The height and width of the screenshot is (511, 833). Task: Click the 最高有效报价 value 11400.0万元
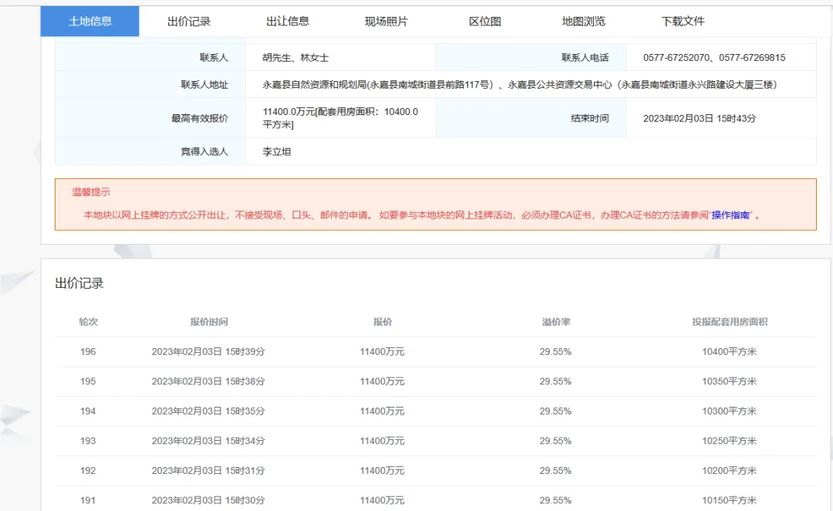click(x=341, y=117)
